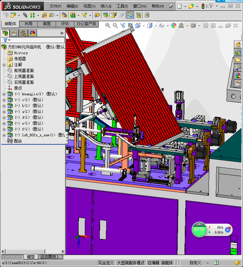
Task: Expand the c<1> component node
Action: pos(4,100)
